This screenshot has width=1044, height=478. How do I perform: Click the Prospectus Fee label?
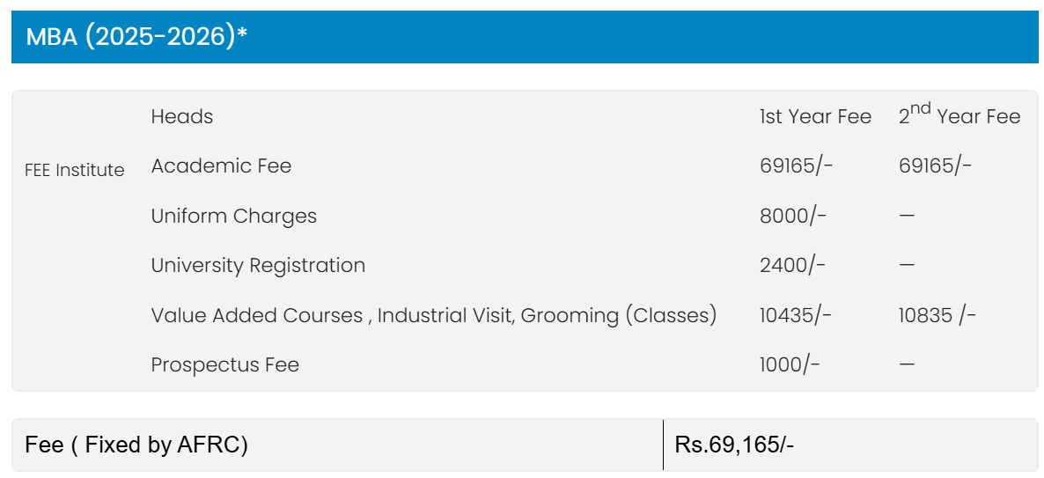pyautogui.click(x=225, y=364)
